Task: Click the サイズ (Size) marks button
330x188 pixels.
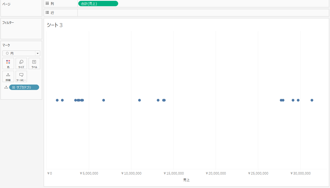Action: [x=21, y=63]
